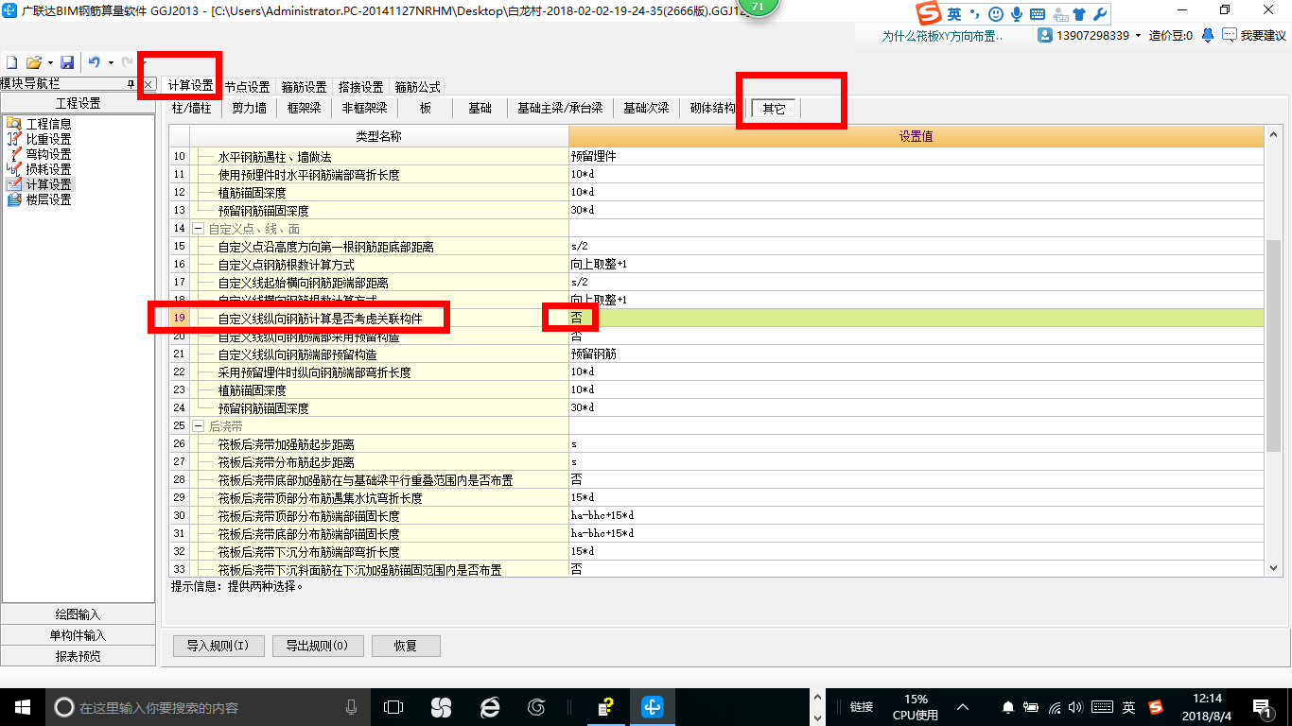Click the 类型名称 column header
Screen dimensions: 1292x726
tap(378, 137)
